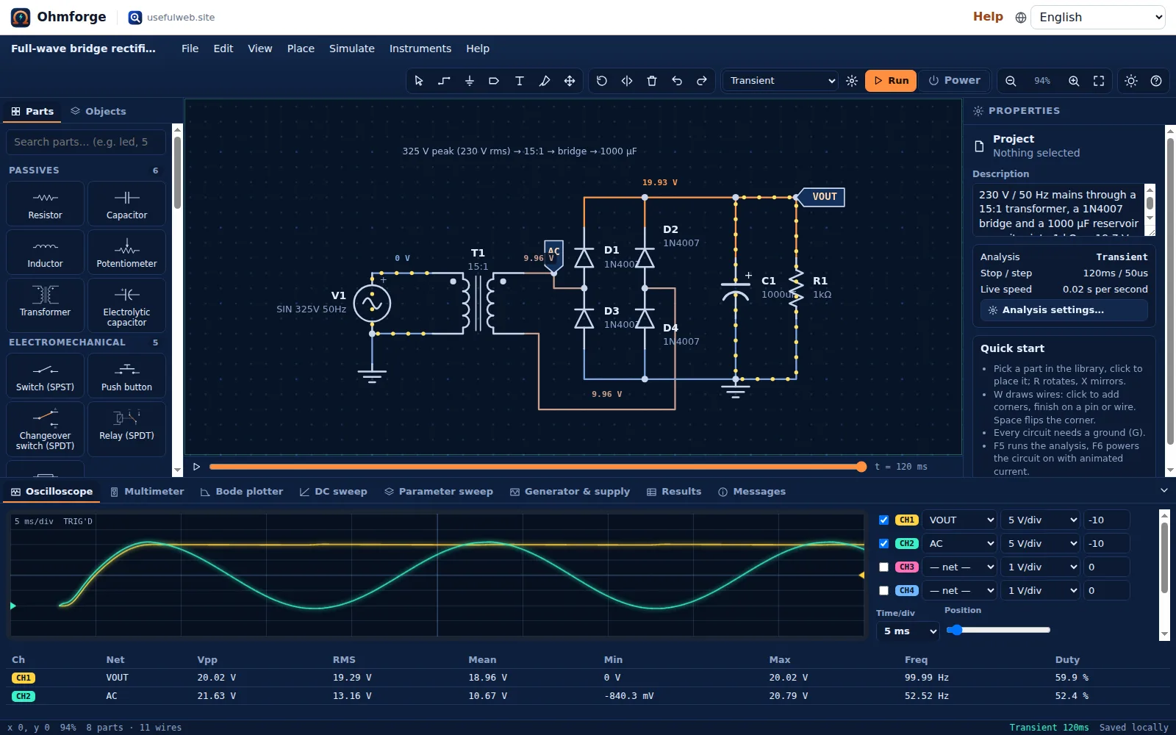Zoom in on the schematic
Viewport: 1176px width, 735px height.
(x=1074, y=81)
